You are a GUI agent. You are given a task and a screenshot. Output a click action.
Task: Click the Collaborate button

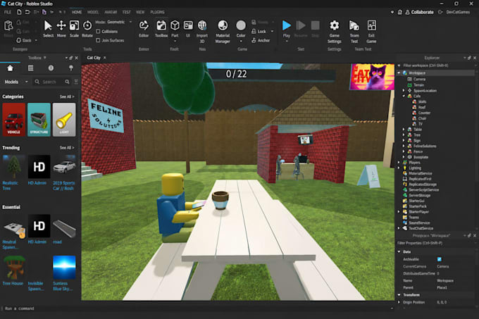click(419, 12)
